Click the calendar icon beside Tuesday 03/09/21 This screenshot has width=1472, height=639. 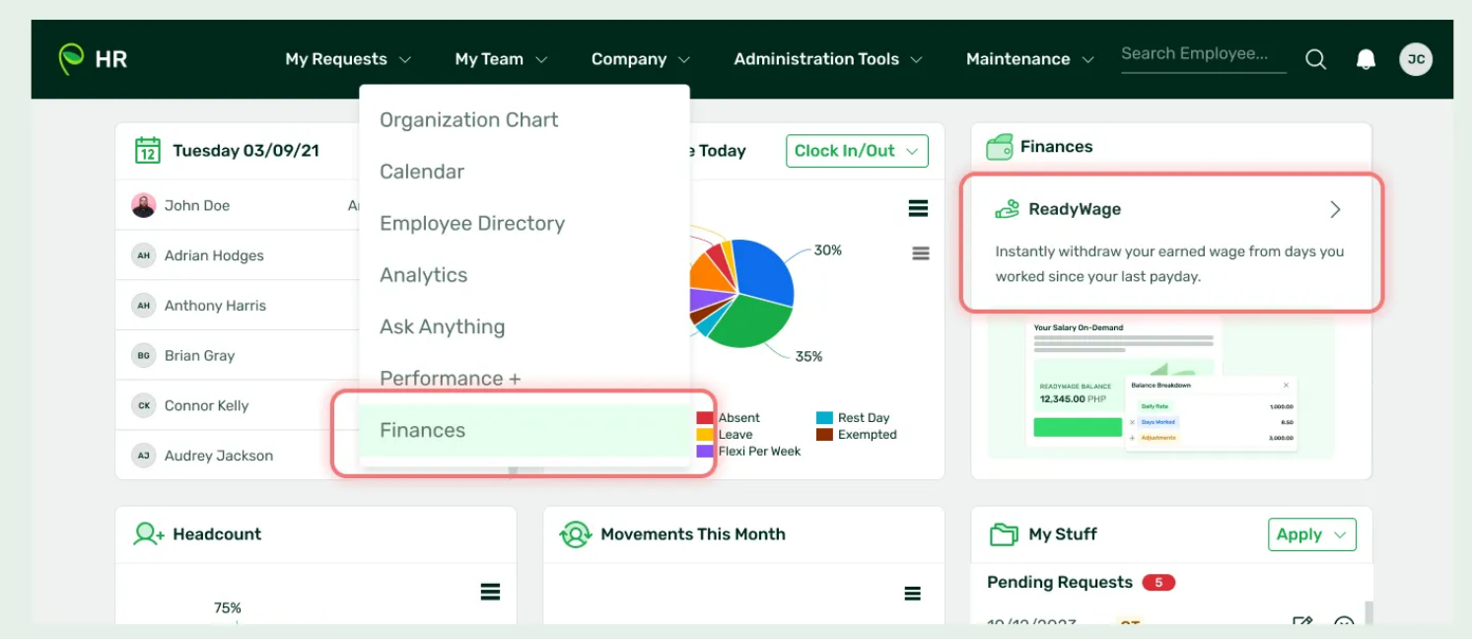148,151
